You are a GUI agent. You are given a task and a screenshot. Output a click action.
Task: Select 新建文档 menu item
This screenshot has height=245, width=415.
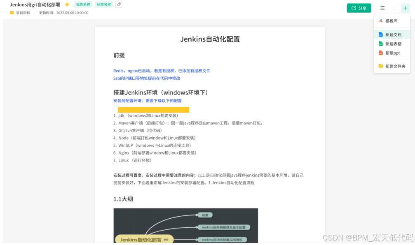click(x=392, y=35)
